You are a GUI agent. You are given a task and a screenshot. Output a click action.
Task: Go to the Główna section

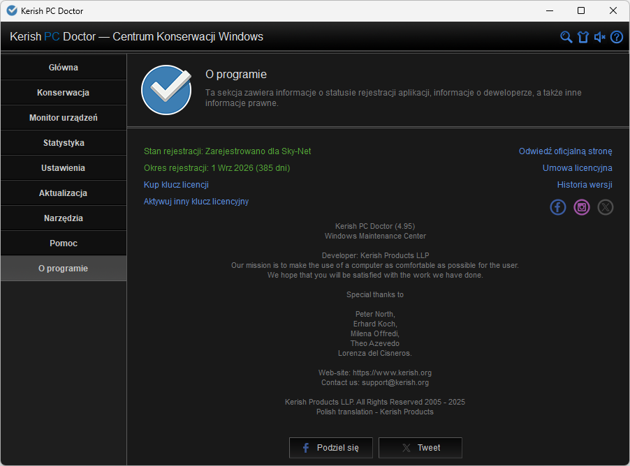coord(64,68)
